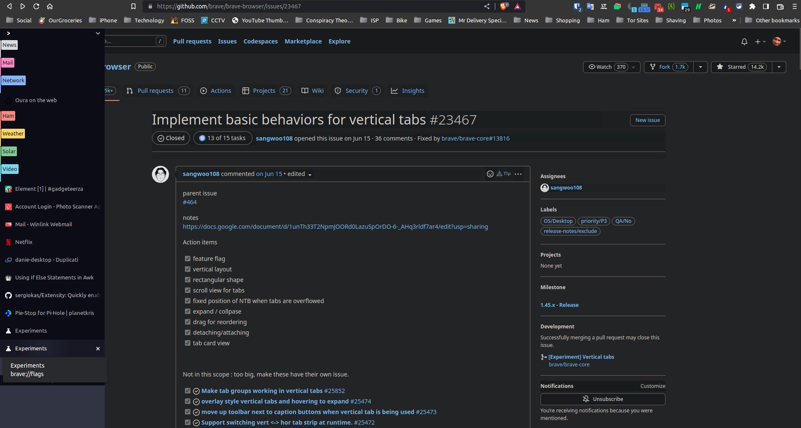The width and height of the screenshot is (801, 428).
Task: Open GitHub notifications bell
Action: tap(744, 41)
